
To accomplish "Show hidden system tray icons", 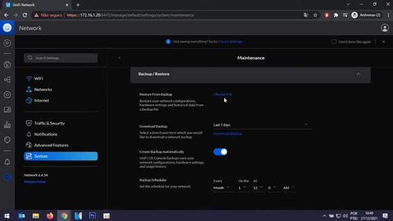I will click(x=324, y=215).
